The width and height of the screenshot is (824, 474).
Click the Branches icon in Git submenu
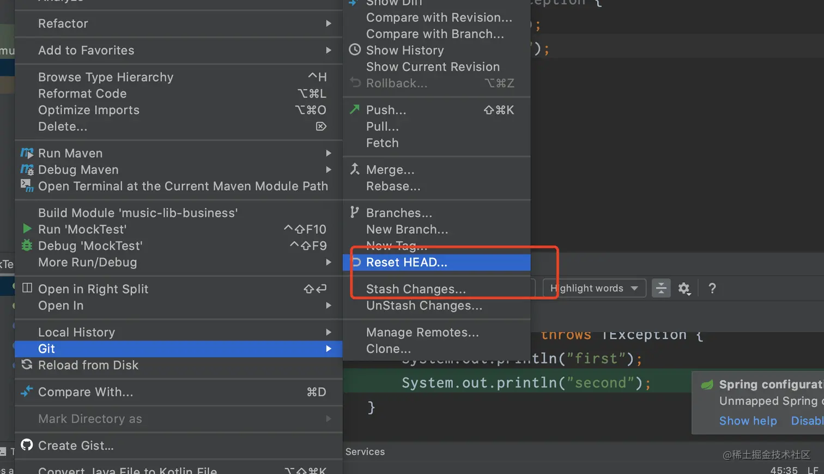(355, 212)
